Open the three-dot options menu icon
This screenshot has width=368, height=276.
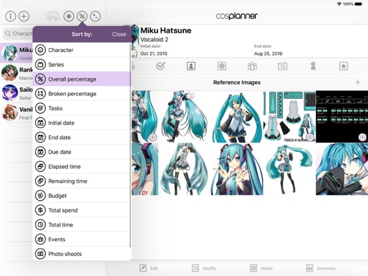(x=11, y=16)
